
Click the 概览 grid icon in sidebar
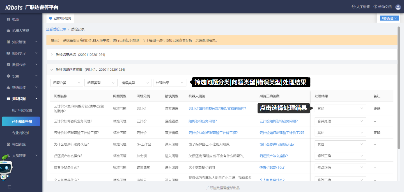coord(8,19)
